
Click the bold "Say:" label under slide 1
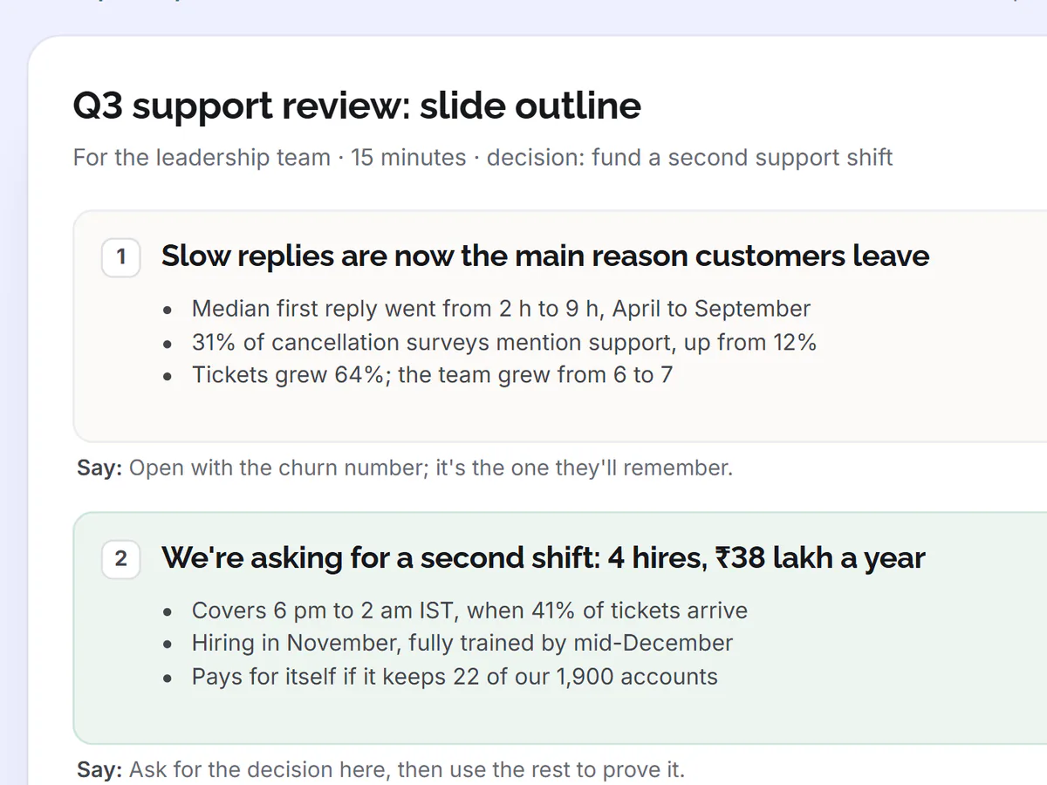pyautogui.click(x=99, y=468)
